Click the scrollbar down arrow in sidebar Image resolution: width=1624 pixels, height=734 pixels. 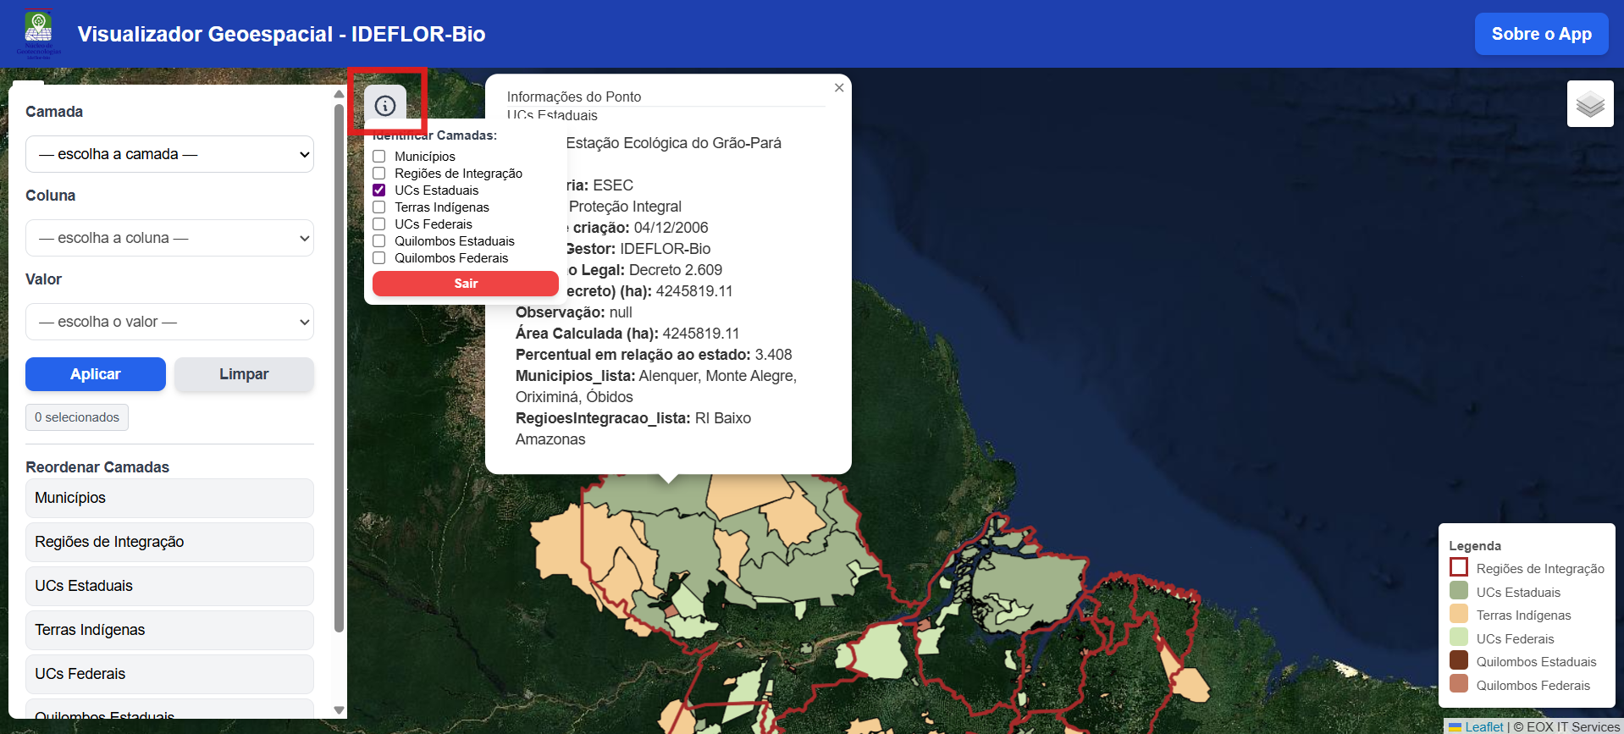339,710
